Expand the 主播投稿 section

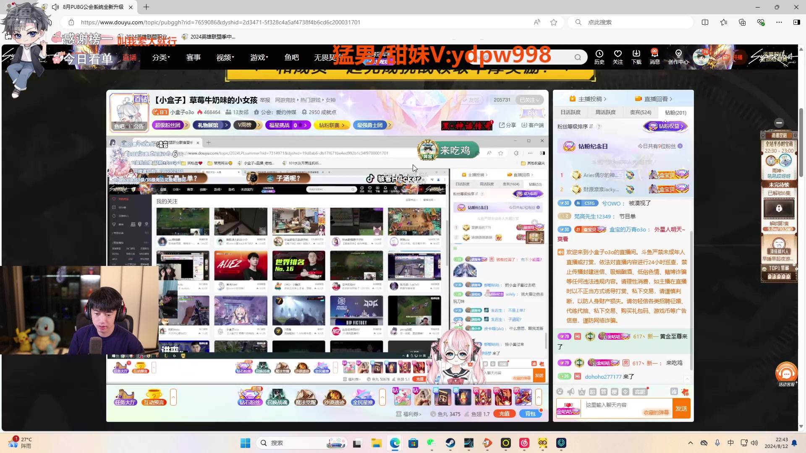[x=588, y=99]
